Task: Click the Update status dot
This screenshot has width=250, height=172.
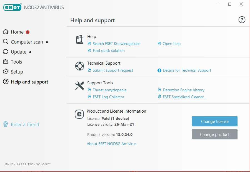Action: [30, 52]
